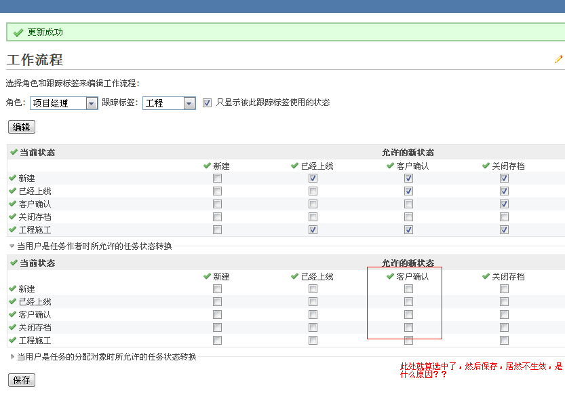The image size is (565, 397).
Task: Open the 角色 dropdown showing 项目经理
Action: (64, 103)
